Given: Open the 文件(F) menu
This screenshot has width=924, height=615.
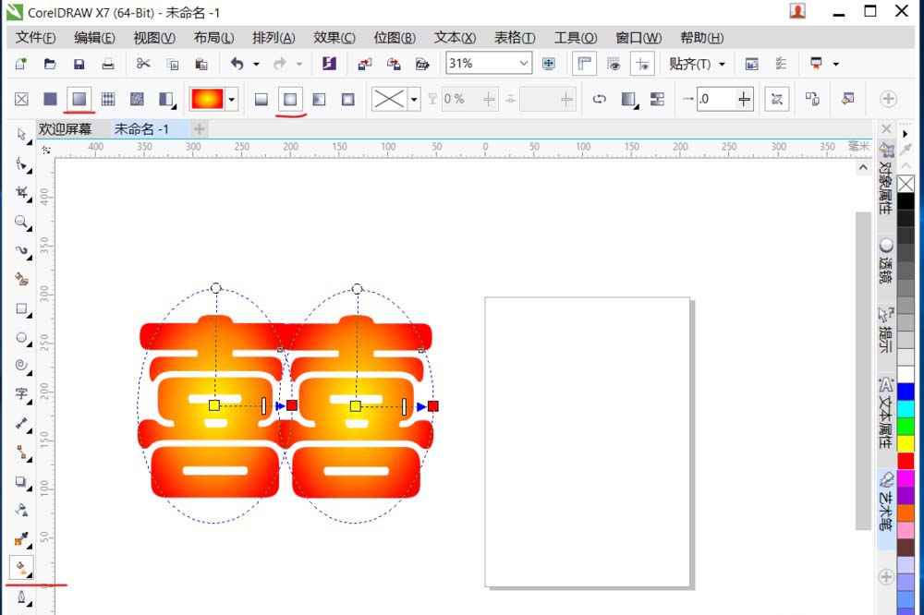Looking at the screenshot, I should point(35,38).
